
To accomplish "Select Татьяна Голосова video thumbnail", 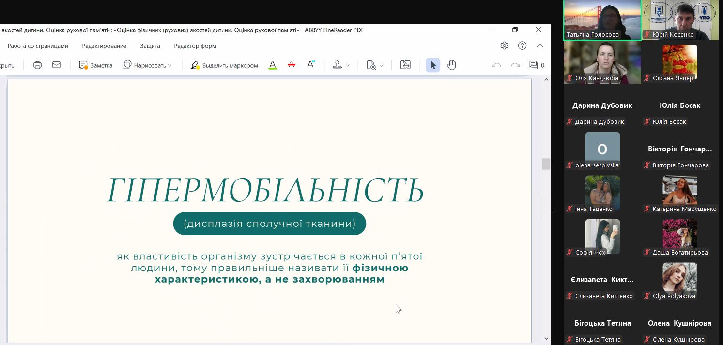I will click(x=602, y=20).
